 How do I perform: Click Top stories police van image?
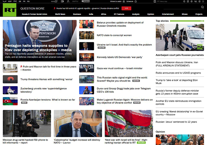click(x=180, y=37)
